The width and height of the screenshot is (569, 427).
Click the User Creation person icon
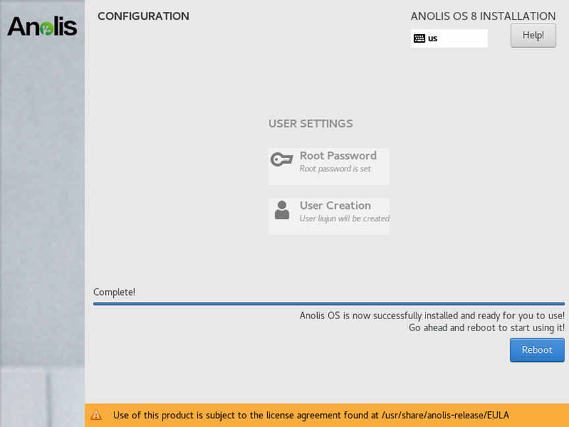point(282,210)
